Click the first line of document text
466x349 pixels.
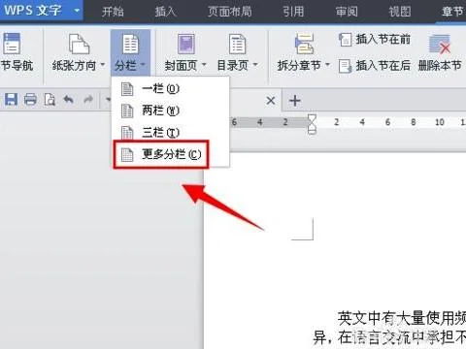[401, 318]
